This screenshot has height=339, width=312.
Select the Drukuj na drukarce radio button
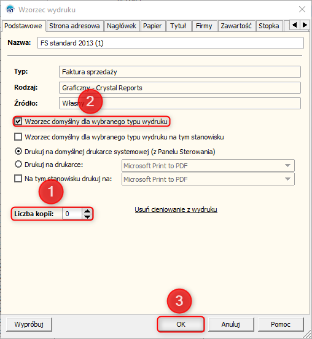point(18,165)
